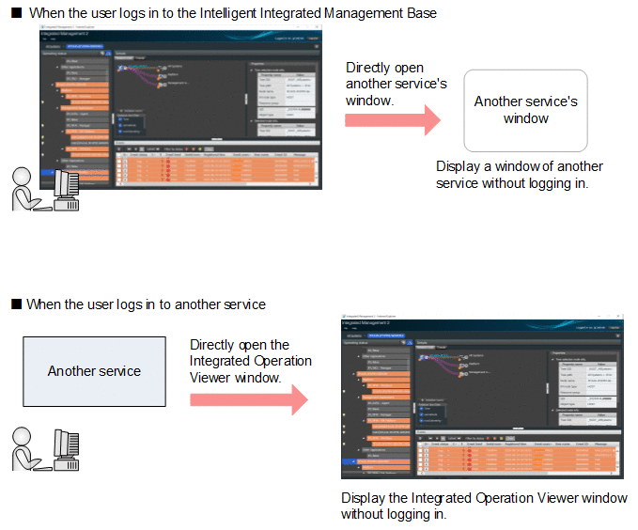Open Help menu in screenshot beside Another service box
This screenshot has width=638, height=530.
click(354, 328)
